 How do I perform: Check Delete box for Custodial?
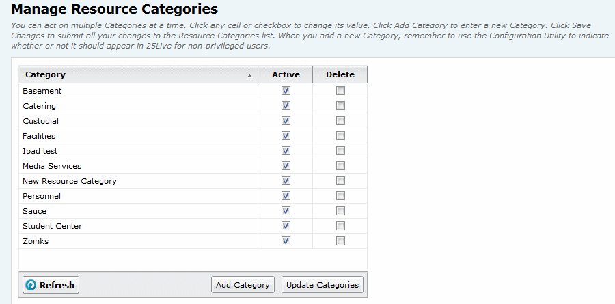coord(340,121)
